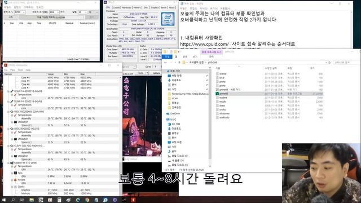Click Tools button in CPU-Z
This screenshot has width=361, height=203.
click(140, 73)
